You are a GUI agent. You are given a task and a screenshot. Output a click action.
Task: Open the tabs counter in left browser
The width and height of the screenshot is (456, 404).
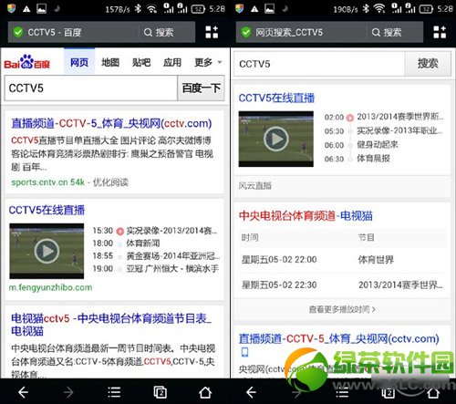[160, 392]
